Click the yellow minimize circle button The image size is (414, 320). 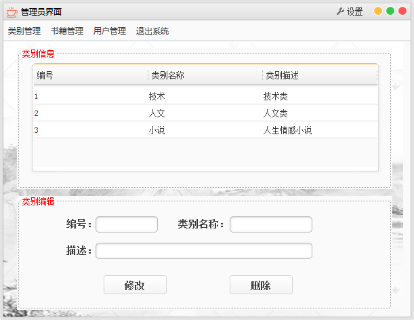coord(378,11)
